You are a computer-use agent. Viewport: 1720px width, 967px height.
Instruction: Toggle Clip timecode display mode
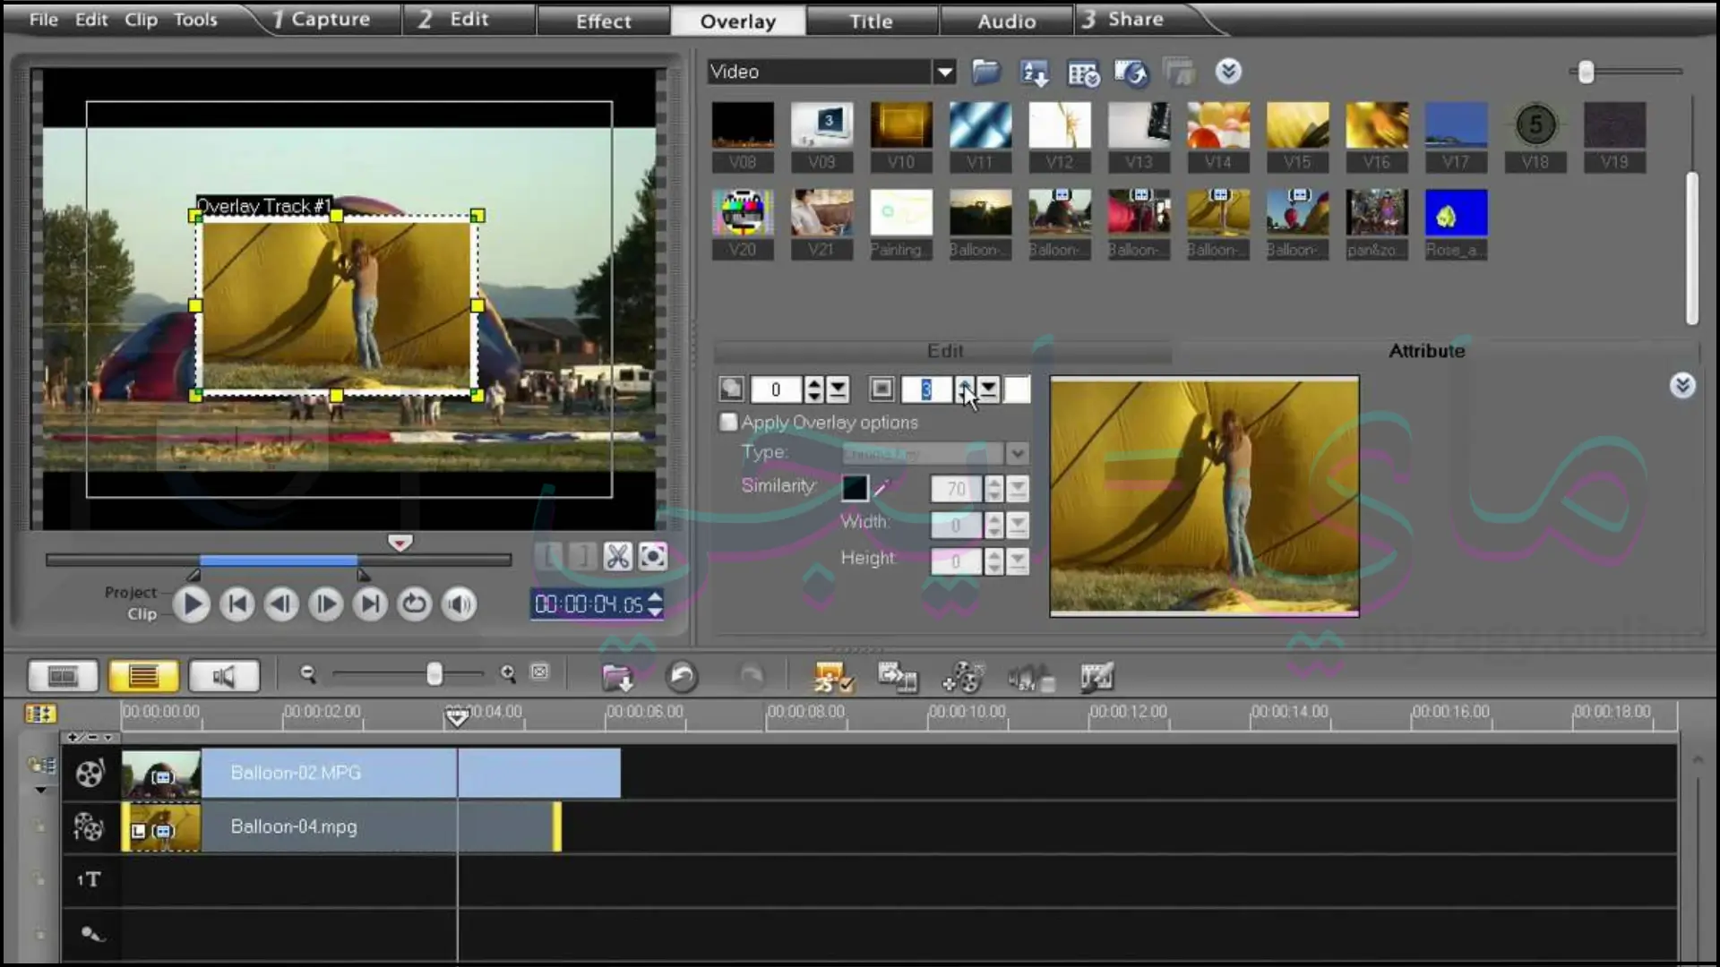141,614
